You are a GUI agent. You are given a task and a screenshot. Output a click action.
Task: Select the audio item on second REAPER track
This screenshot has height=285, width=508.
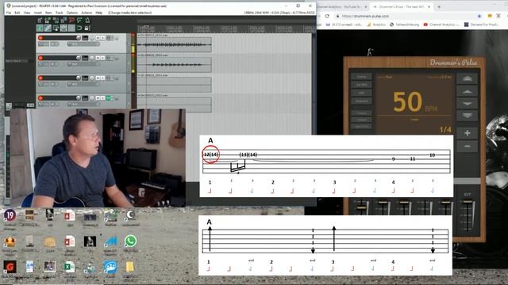[x=175, y=65]
